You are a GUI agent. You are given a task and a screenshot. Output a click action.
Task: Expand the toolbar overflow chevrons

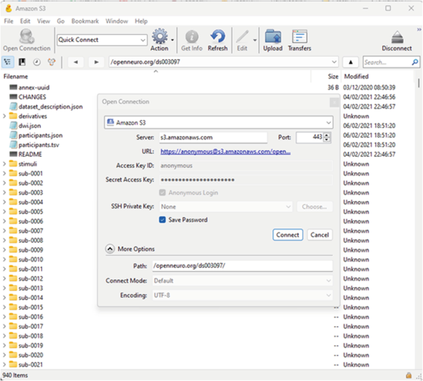419,29
